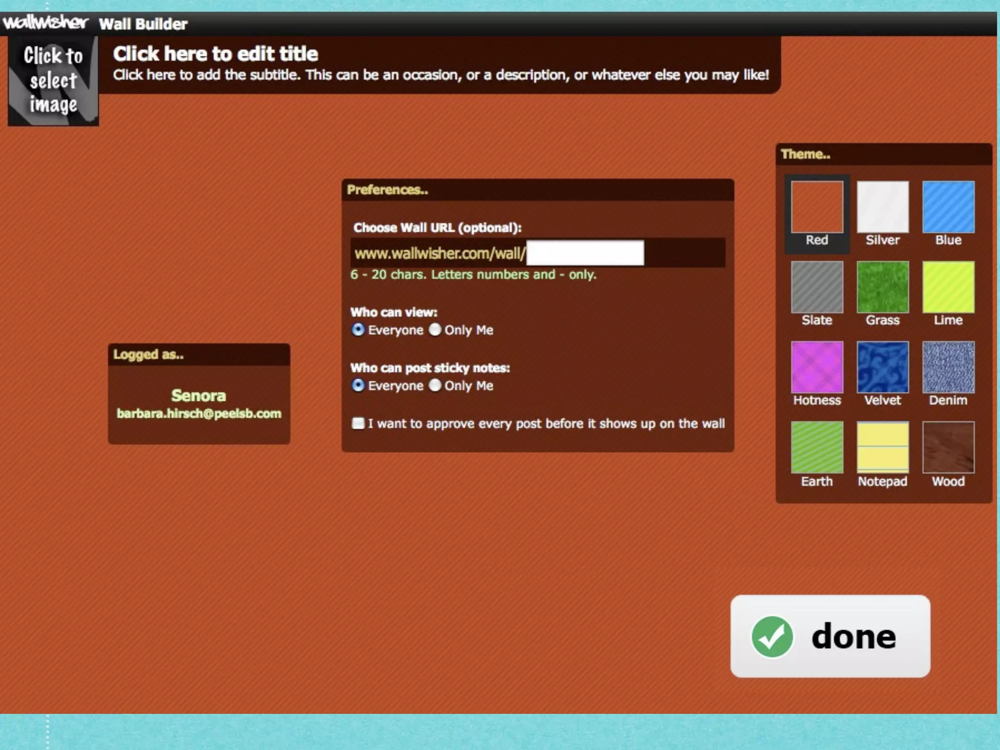
Task: Select Everyone under Who can view
Action: (358, 330)
